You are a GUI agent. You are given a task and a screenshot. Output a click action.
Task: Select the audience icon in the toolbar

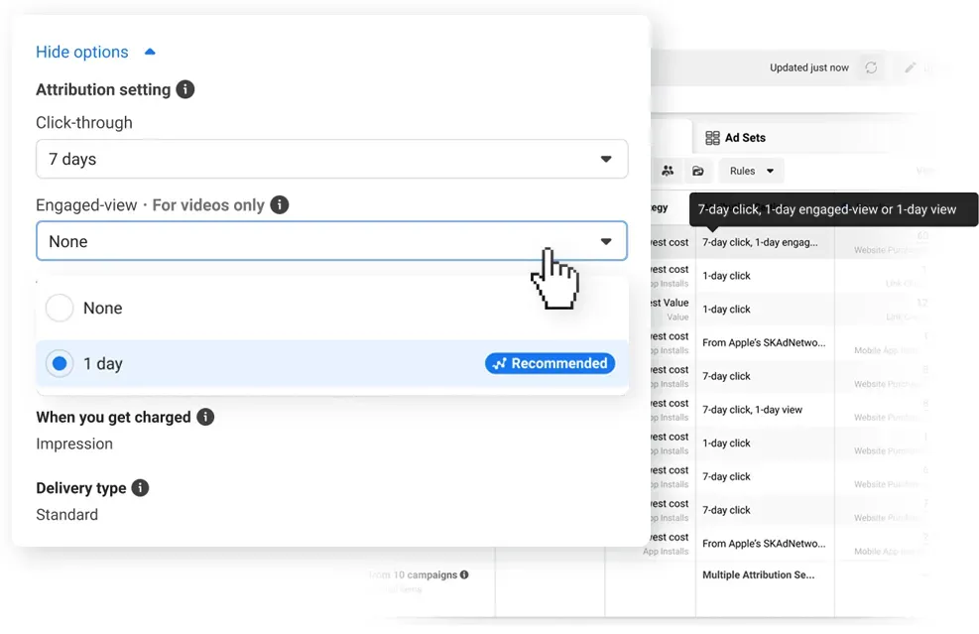668,171
